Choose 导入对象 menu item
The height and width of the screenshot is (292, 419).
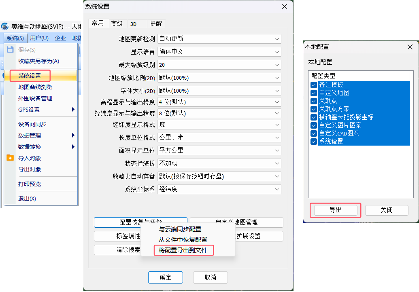(40, 158)
